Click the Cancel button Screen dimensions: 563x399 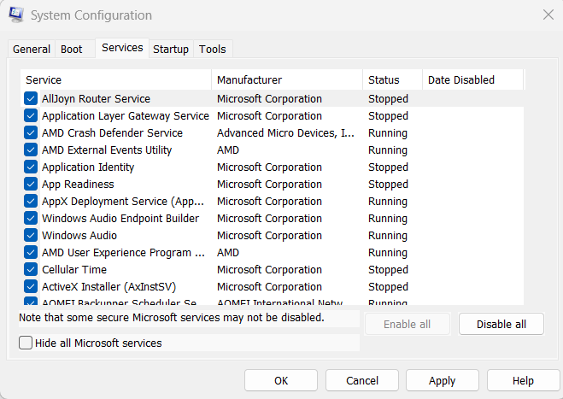pos(362,380)
